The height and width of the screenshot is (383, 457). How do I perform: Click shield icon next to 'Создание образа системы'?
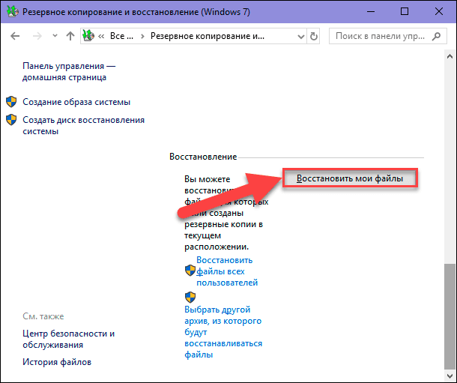pyautogui.click(x=11, y=102)
